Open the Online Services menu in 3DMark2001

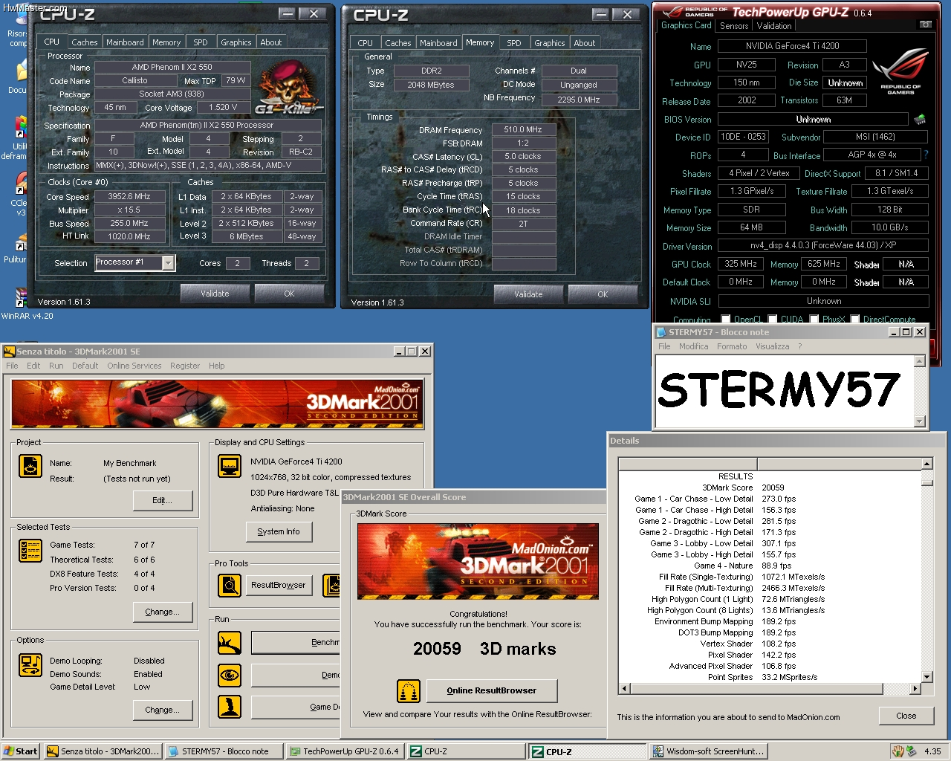[x=134, y=366]
